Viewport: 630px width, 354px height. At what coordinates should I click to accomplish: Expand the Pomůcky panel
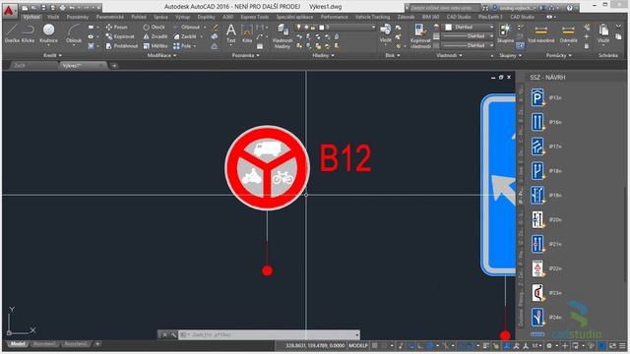pyautogui.click(x=558, y=55)
